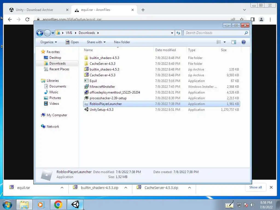280x210 pixels.
Task: Open the Share with menu
Action: click(96, 42)
